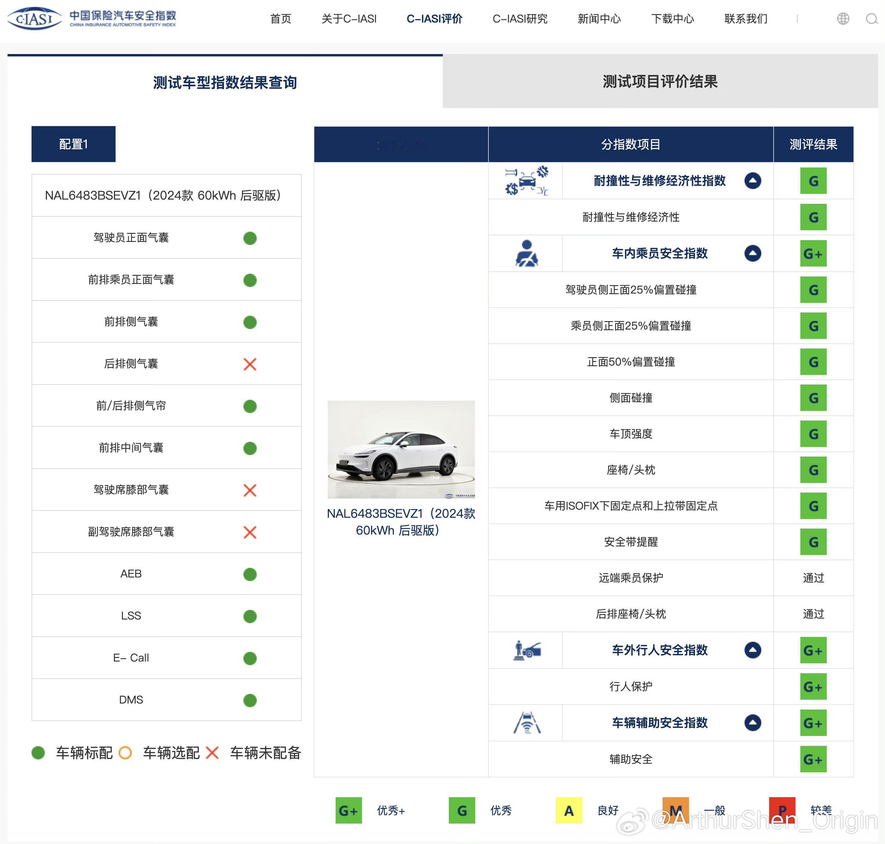
Task: Click red cross for 副驾驶席膝部气囊
Action: click(250, 532)
